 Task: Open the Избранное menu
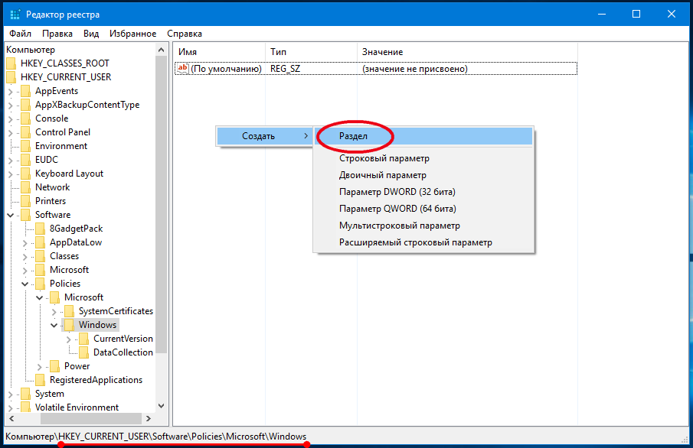132,34
